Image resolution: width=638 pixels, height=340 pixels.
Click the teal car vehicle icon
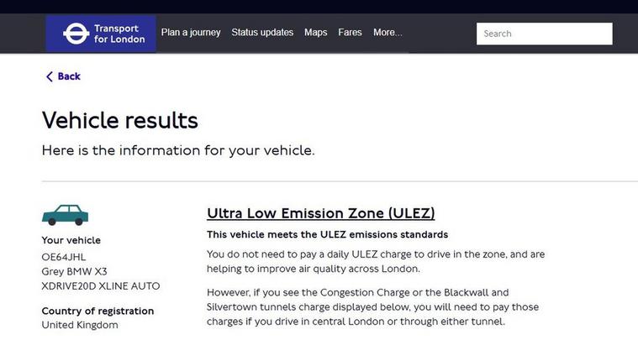click(65, 215)
